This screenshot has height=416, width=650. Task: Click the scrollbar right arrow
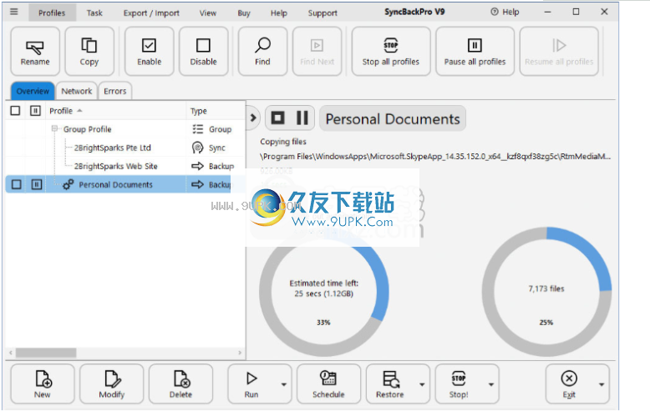pos(240,353)
